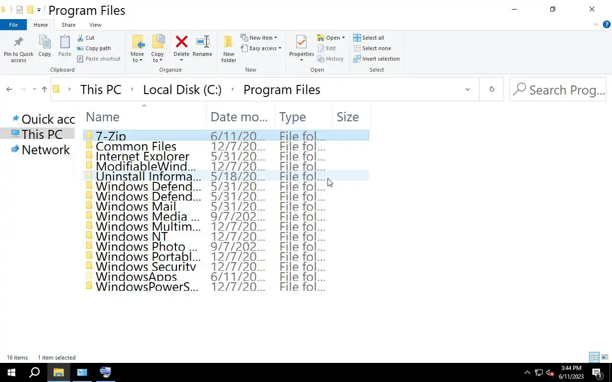Open the Move to menu
The height and width of the screenshot is (382, 612).
(137, 48)
